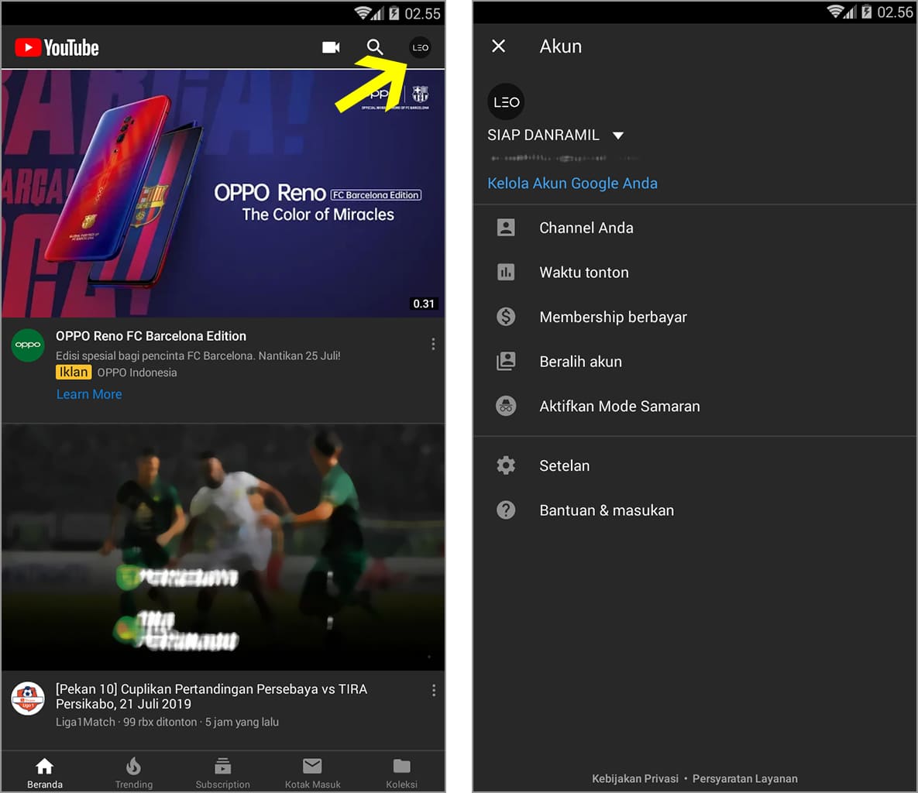Screen dimensions: 918x793
Task: Open Kelola Akun Google Anda link
Action: click(572, 184)
